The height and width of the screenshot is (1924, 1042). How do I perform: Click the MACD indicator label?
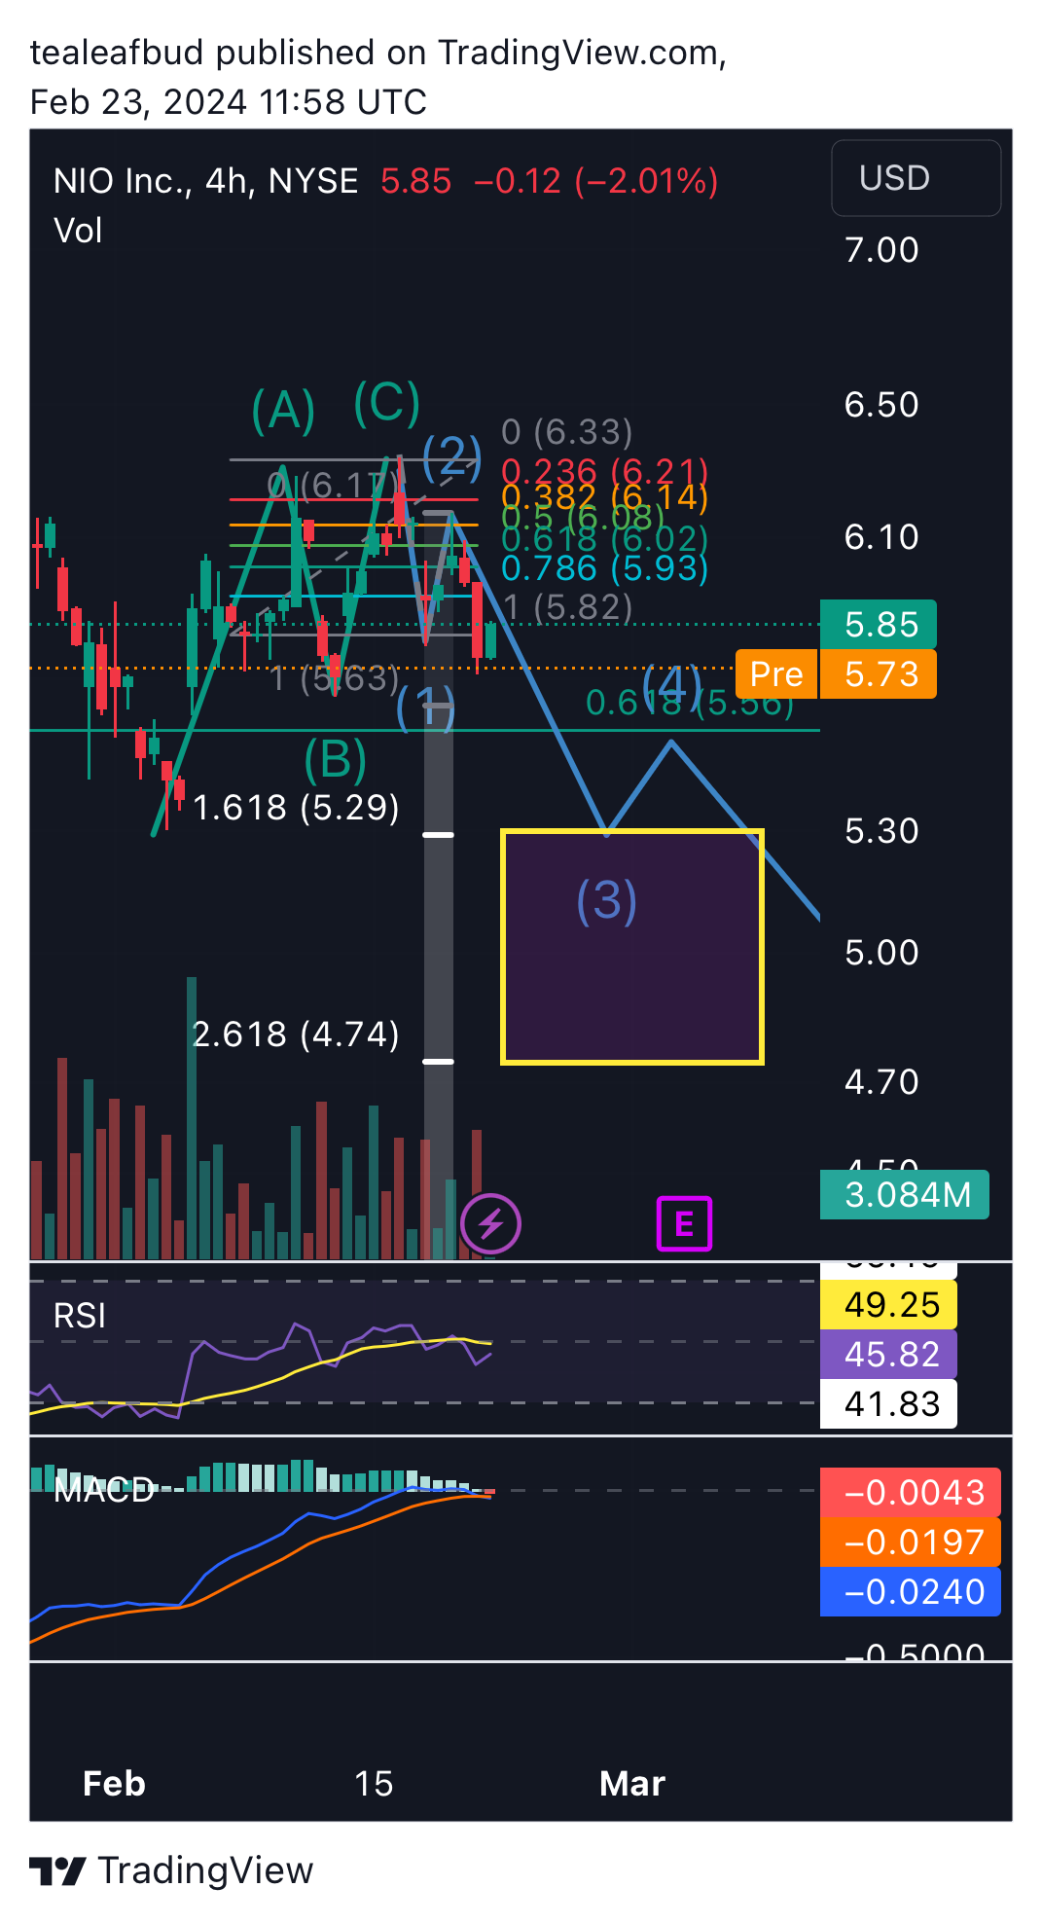(x=104, y=1489)
